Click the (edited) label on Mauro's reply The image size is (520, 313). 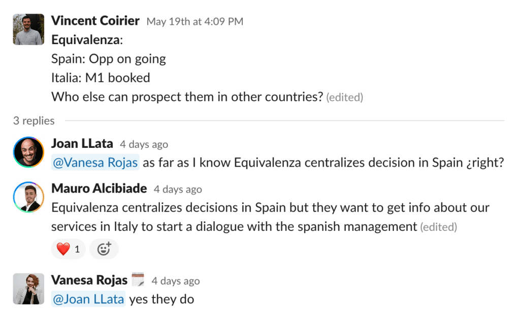pyautogui.click(x=438, y=227)
